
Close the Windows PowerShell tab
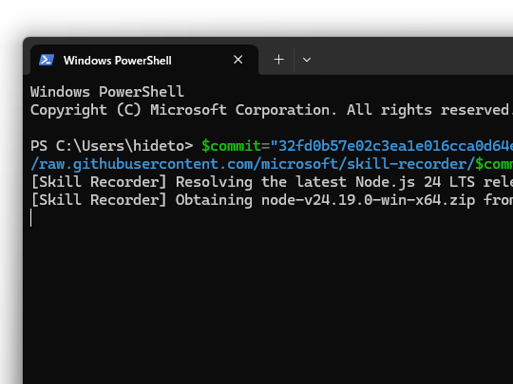point(237,60)
